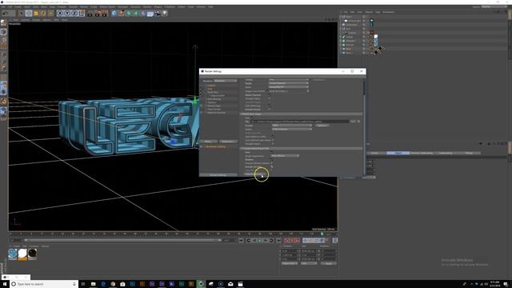Open the regular image Format dropdown
This screenshot has height=288, width=512.
(288, 80)
